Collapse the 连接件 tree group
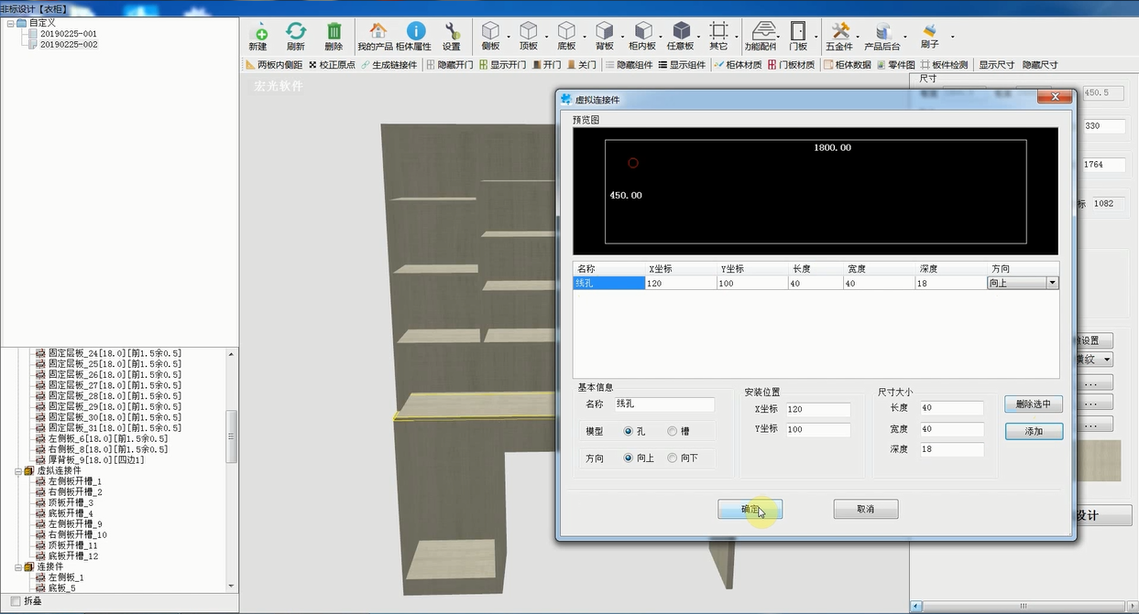The height and width of the screenshot is (614, 1139). click(17, 567)
